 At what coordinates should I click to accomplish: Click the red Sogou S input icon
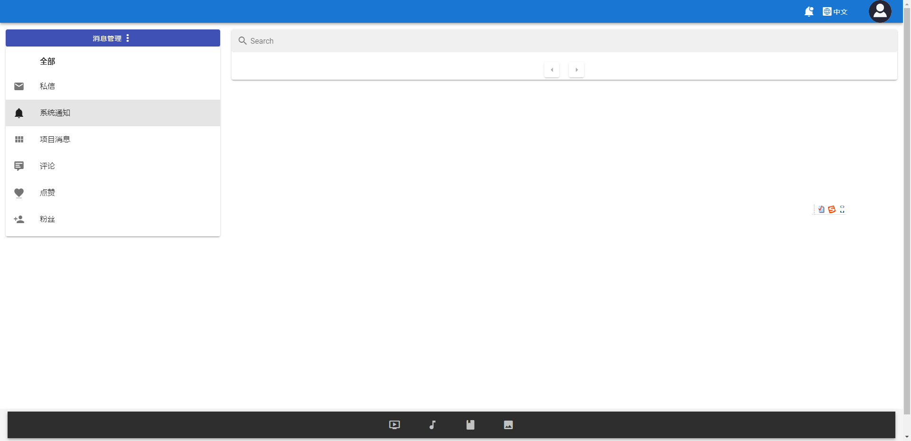tap(832, 209)
